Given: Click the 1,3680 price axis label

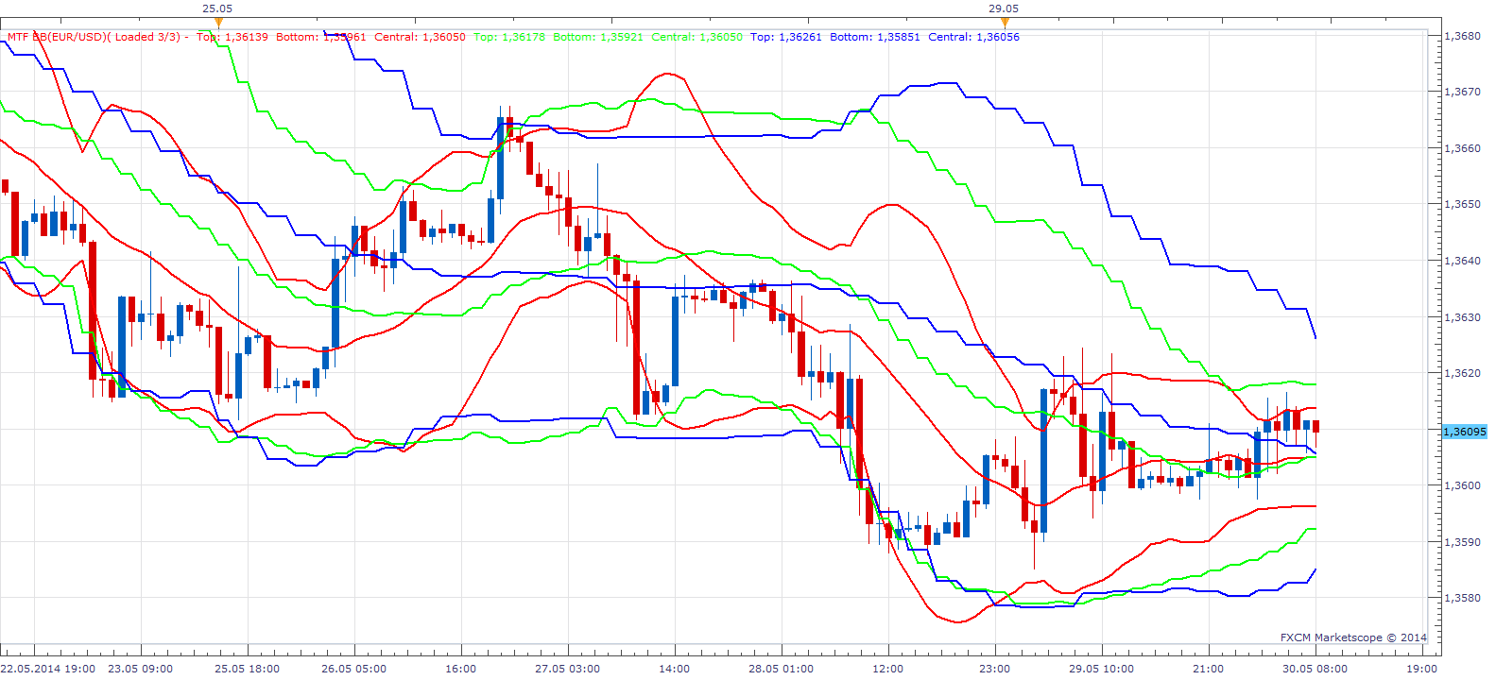Looking at the screenshot, I should 1463,36.
